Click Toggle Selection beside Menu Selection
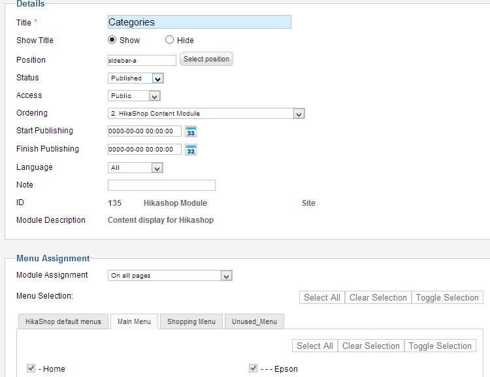This screenshot has height=377, width=490. (447, 297)
